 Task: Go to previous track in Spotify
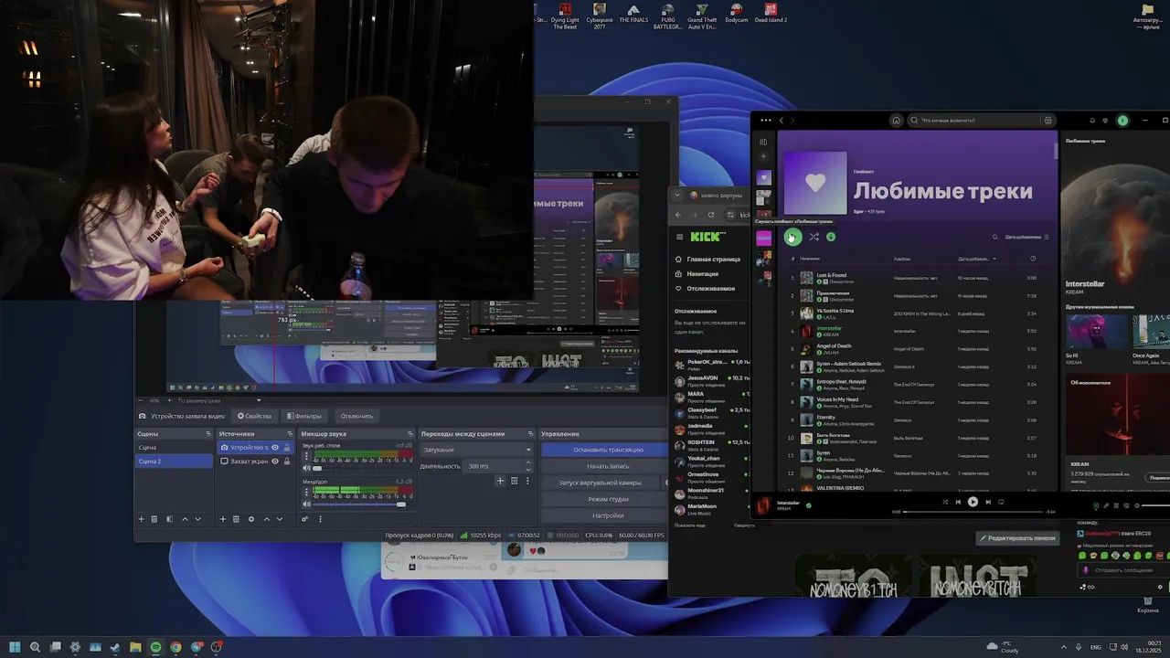coord(958,502)
